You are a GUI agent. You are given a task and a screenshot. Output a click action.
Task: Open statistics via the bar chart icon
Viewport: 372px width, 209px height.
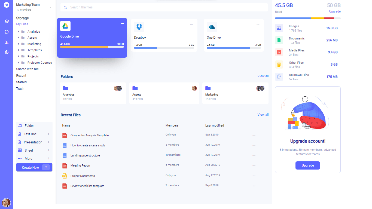tap(6, 42)
